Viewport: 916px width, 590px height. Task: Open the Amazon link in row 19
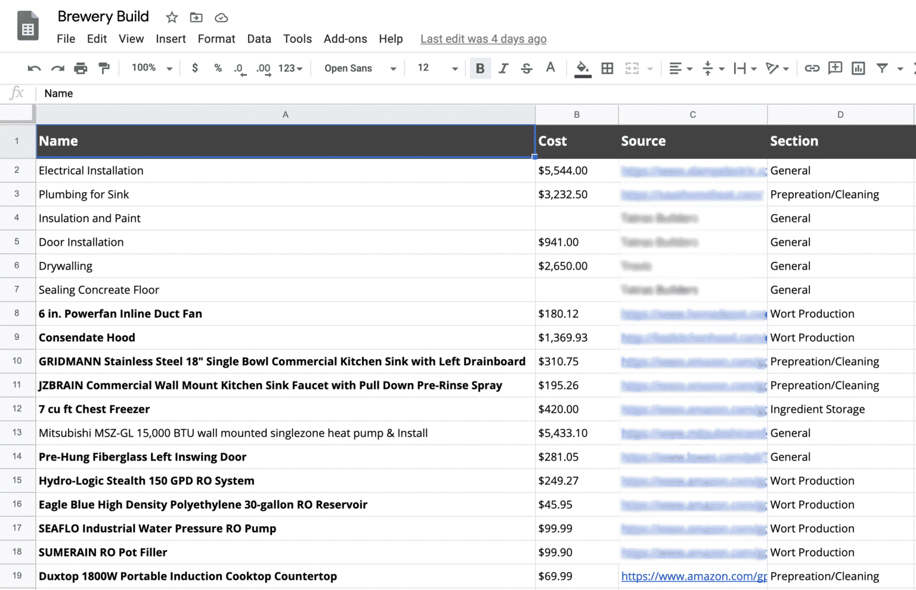click(693, 576)
